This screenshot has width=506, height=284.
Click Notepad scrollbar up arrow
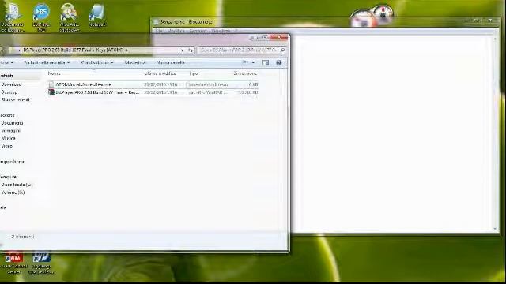(x=495, y=39)
